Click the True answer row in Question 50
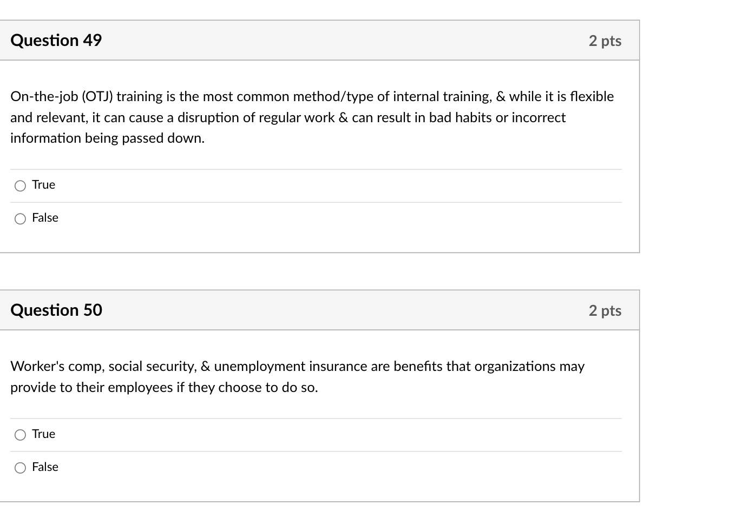 [216, 435]
